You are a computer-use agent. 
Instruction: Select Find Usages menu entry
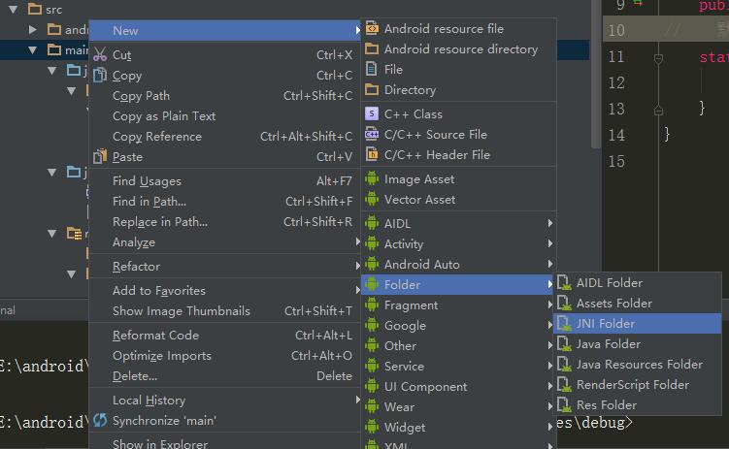tap(224, 181)
